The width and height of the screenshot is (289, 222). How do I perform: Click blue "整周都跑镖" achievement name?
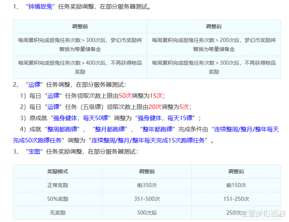click(x=62, y=129)
